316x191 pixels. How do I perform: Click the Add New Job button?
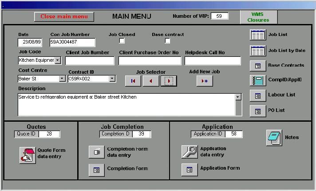click(x=205, y=81)
